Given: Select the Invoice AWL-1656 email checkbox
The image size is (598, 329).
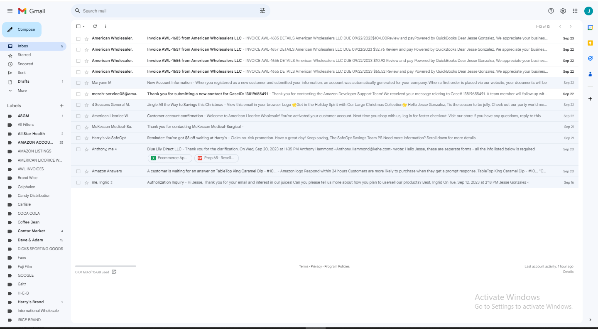Looking at the screenshot, I should coord(78,61).
